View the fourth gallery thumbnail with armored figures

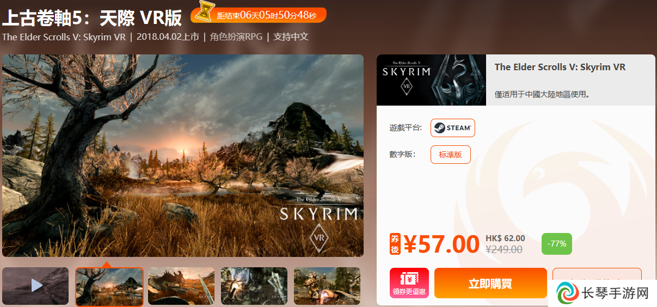point(254,286)
